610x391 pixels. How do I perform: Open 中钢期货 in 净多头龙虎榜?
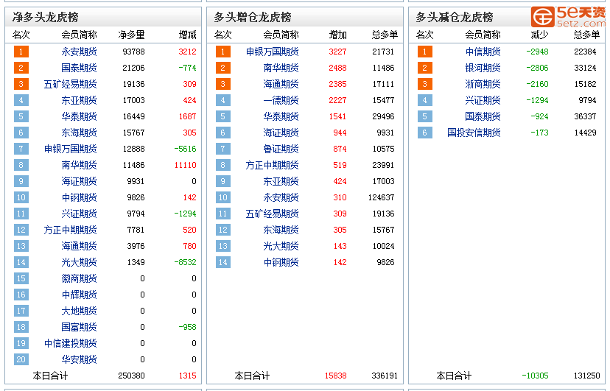(79, 197)
